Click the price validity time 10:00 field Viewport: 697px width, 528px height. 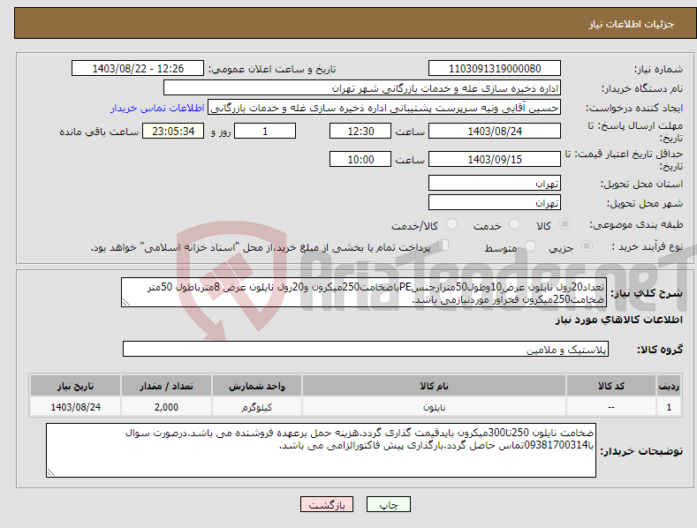pyautogui.click(x=360, y=159)
